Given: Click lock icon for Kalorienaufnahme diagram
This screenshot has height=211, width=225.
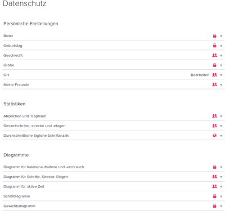Looking at the screenshot, I should pos(215,167).
